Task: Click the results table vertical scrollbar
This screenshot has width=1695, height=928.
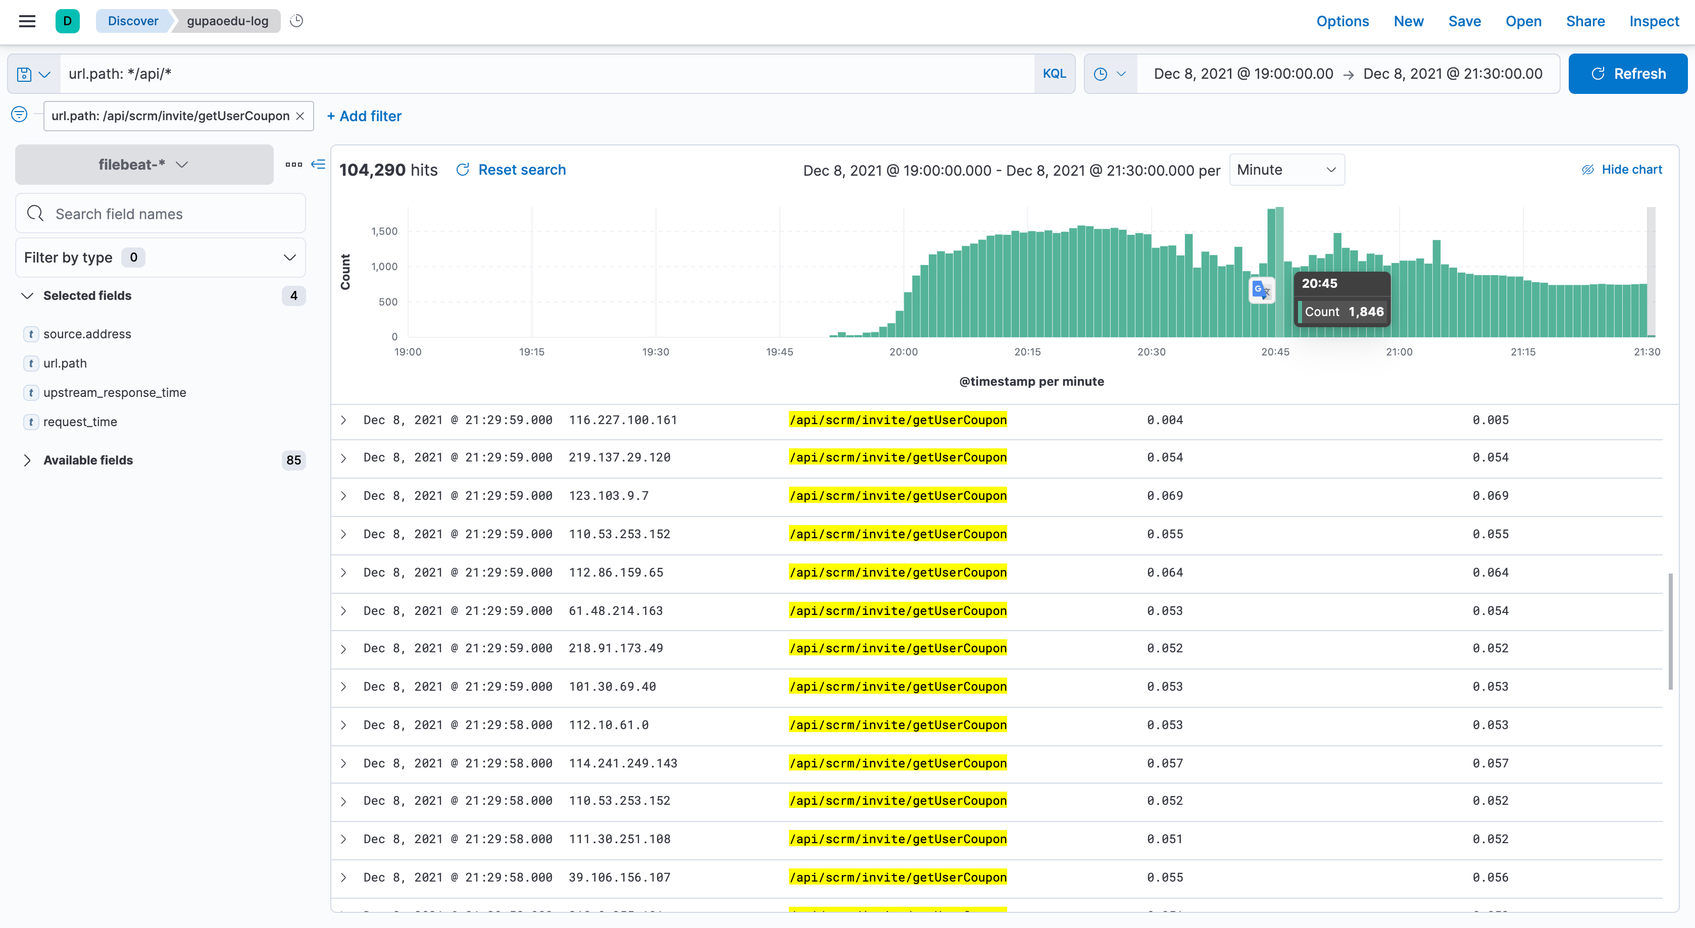Action: pos(1671,632)
